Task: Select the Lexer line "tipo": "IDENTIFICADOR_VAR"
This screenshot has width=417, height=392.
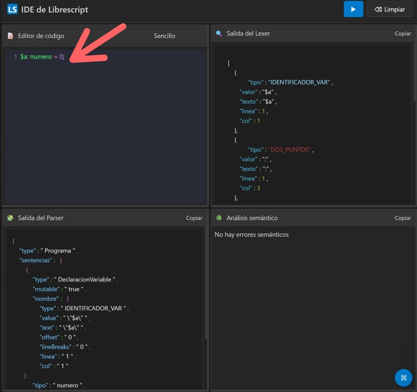Action: [x=290, y=82]
